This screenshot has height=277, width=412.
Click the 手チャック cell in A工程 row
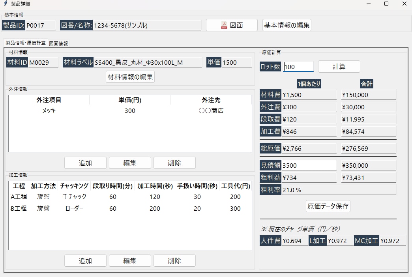74,197
